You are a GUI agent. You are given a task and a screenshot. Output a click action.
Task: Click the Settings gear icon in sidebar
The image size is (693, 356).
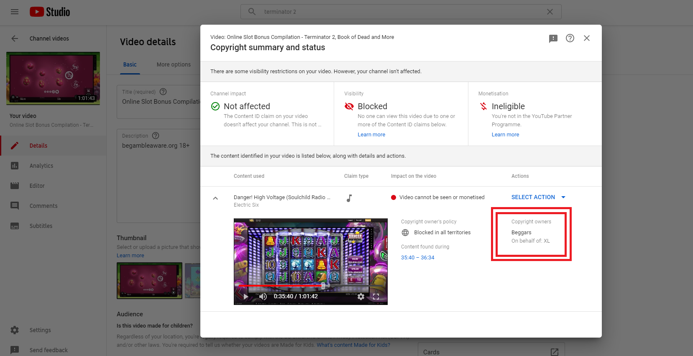click(x=15, y=330)
